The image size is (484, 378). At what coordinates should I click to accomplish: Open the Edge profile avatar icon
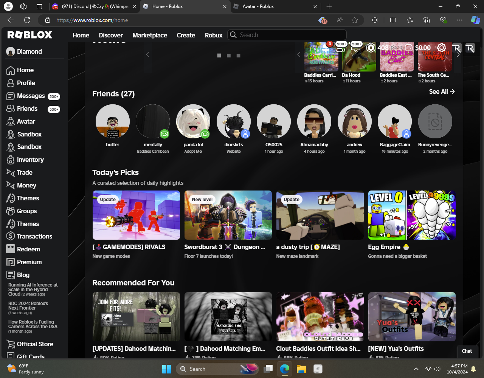tap(8, 6)
